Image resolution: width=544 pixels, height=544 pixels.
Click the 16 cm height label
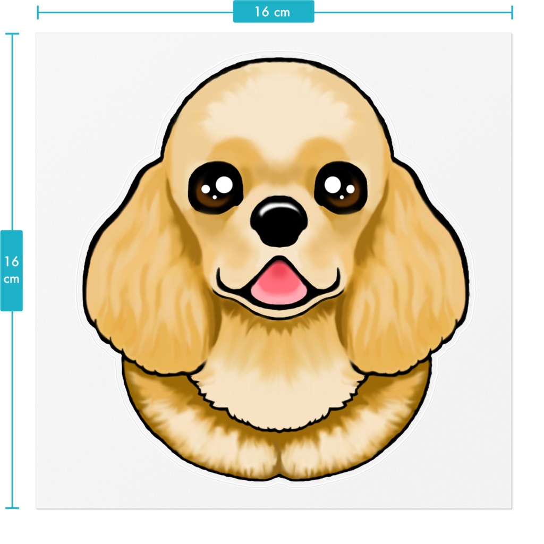(x=12, y=270)
